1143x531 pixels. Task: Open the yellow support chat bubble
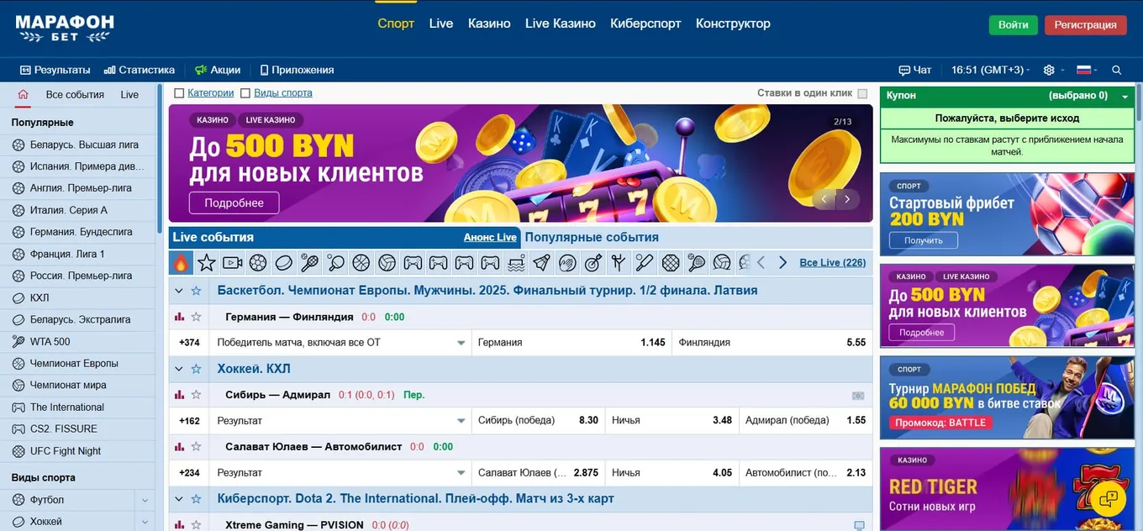point(1108,498)
